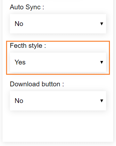
Task: Click the "Fecth style :" field label
Action: [x=28, y=46]
